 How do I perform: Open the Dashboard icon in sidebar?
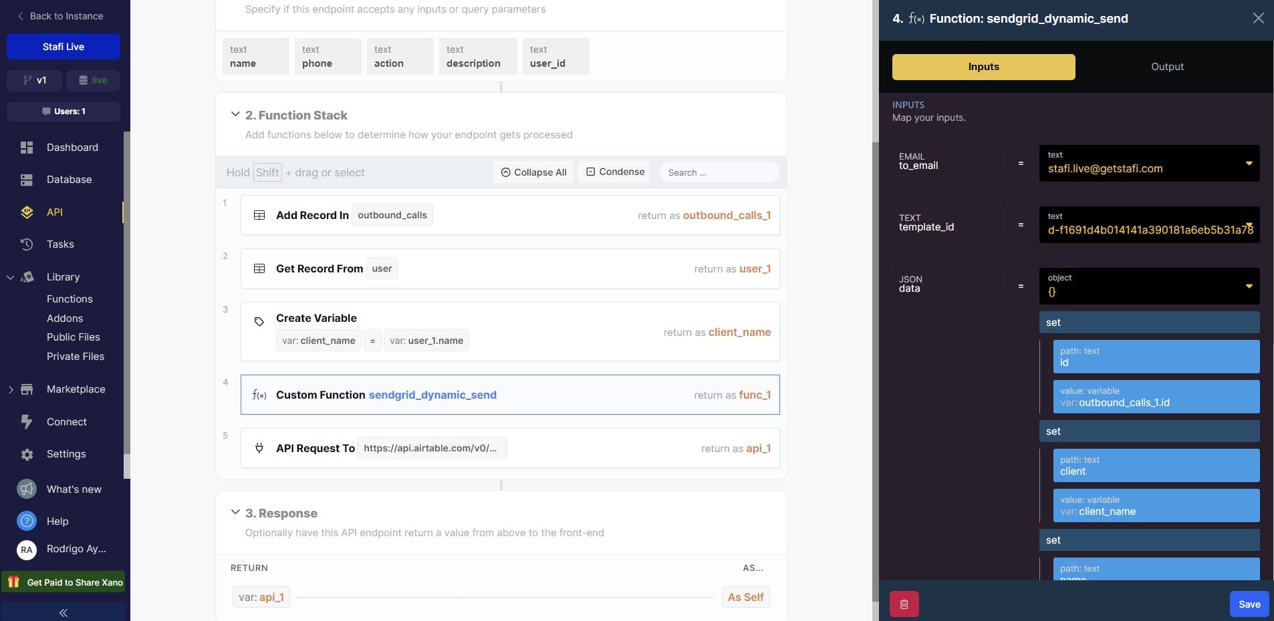click(x=27, y=148)
